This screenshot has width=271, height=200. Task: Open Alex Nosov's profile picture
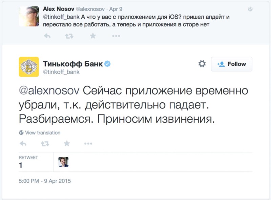click(29, 16)
